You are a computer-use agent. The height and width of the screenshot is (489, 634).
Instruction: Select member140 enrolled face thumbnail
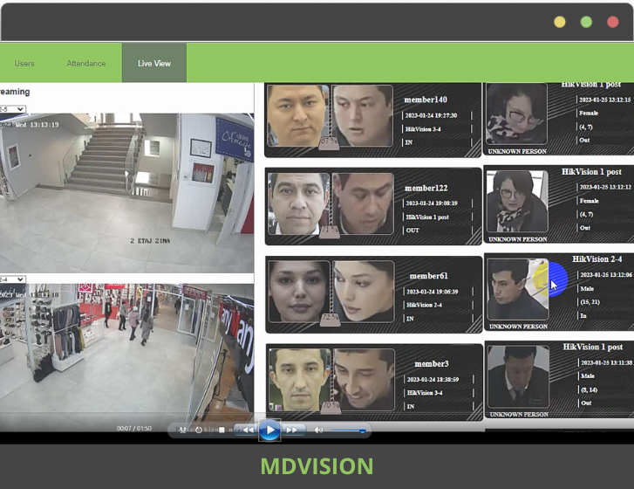pos(298,117)
